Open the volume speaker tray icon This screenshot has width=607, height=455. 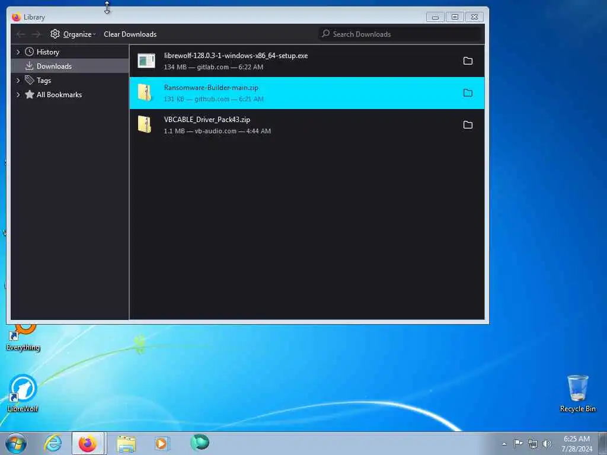click(x=547, y=443)
